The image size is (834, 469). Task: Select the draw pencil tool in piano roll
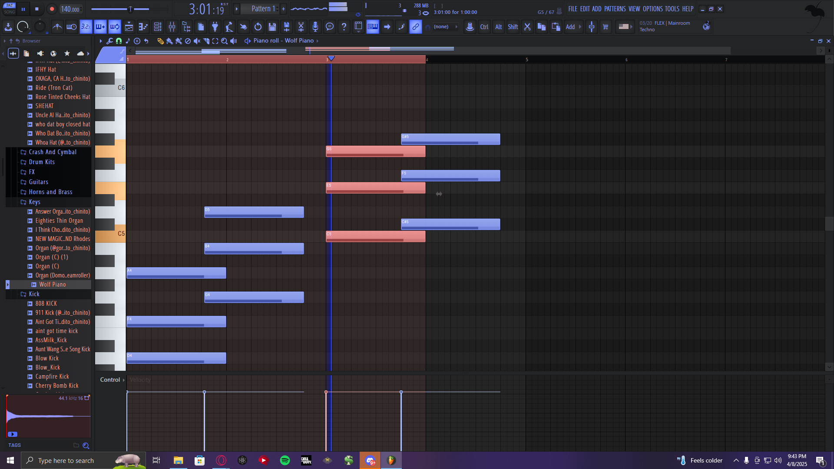(160, 41)
